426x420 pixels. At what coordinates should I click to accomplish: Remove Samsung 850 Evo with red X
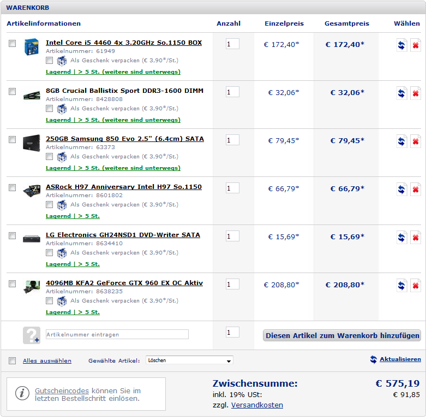coord(416,141)
